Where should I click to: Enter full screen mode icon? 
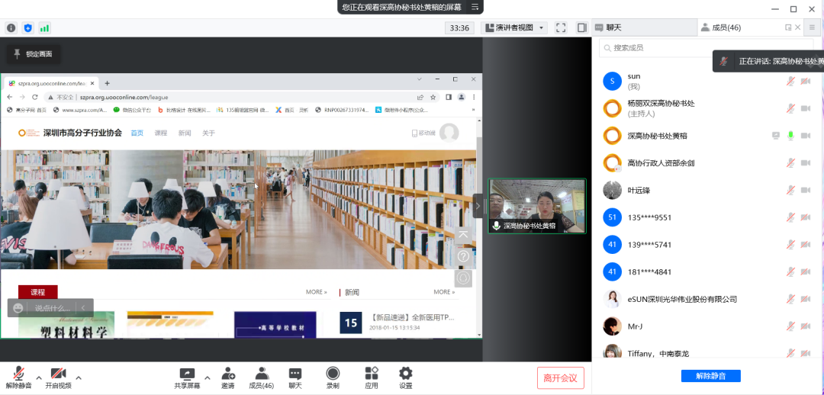(561, 28)
